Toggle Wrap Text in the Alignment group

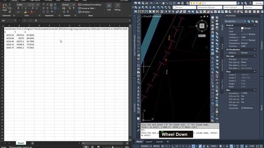(x=55, y=5)
